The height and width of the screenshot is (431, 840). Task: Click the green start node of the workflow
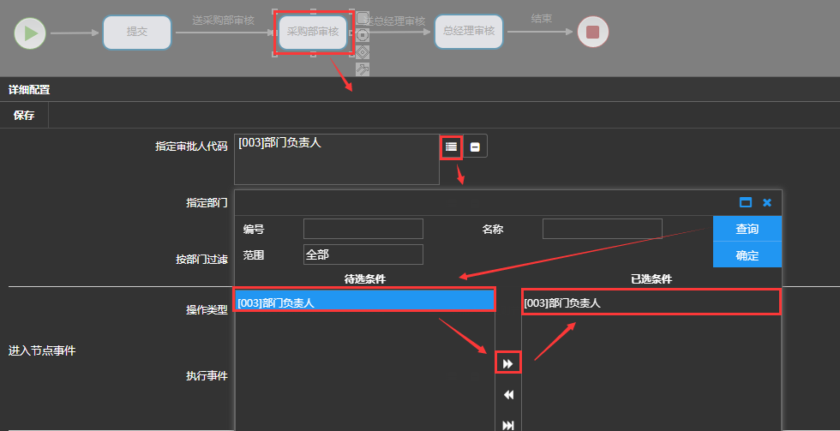point(30,33)
